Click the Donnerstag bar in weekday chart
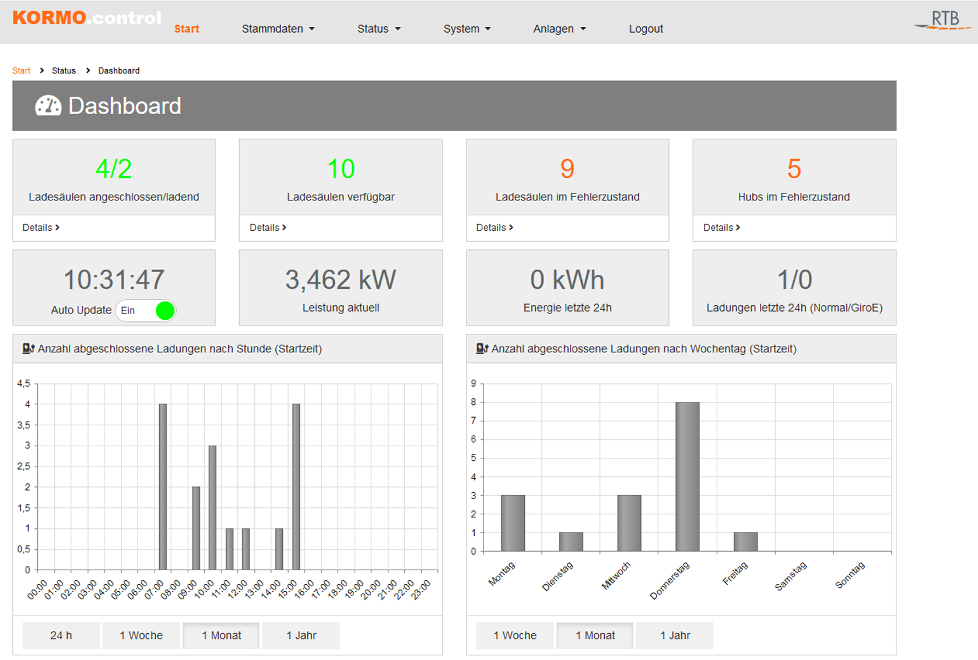978x660 pixels. 688,477
